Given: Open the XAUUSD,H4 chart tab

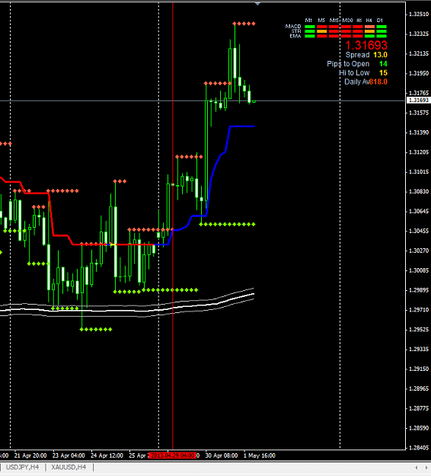Looking at the screenshot, I should [69, 467].
